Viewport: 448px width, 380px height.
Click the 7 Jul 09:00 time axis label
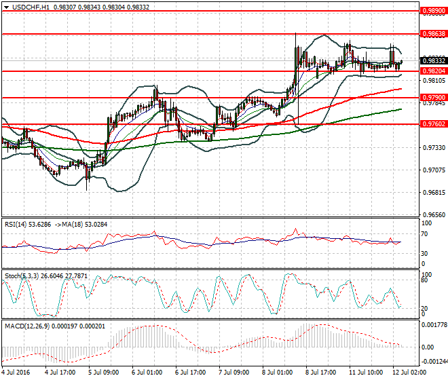point(234,373)
